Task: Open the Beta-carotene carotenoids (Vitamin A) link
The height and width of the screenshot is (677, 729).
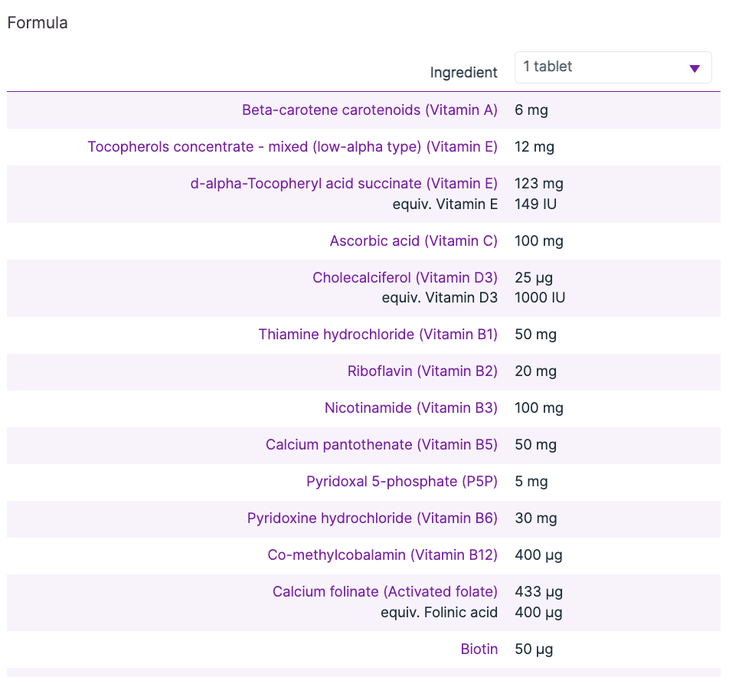Action: (x=369, y=110)
